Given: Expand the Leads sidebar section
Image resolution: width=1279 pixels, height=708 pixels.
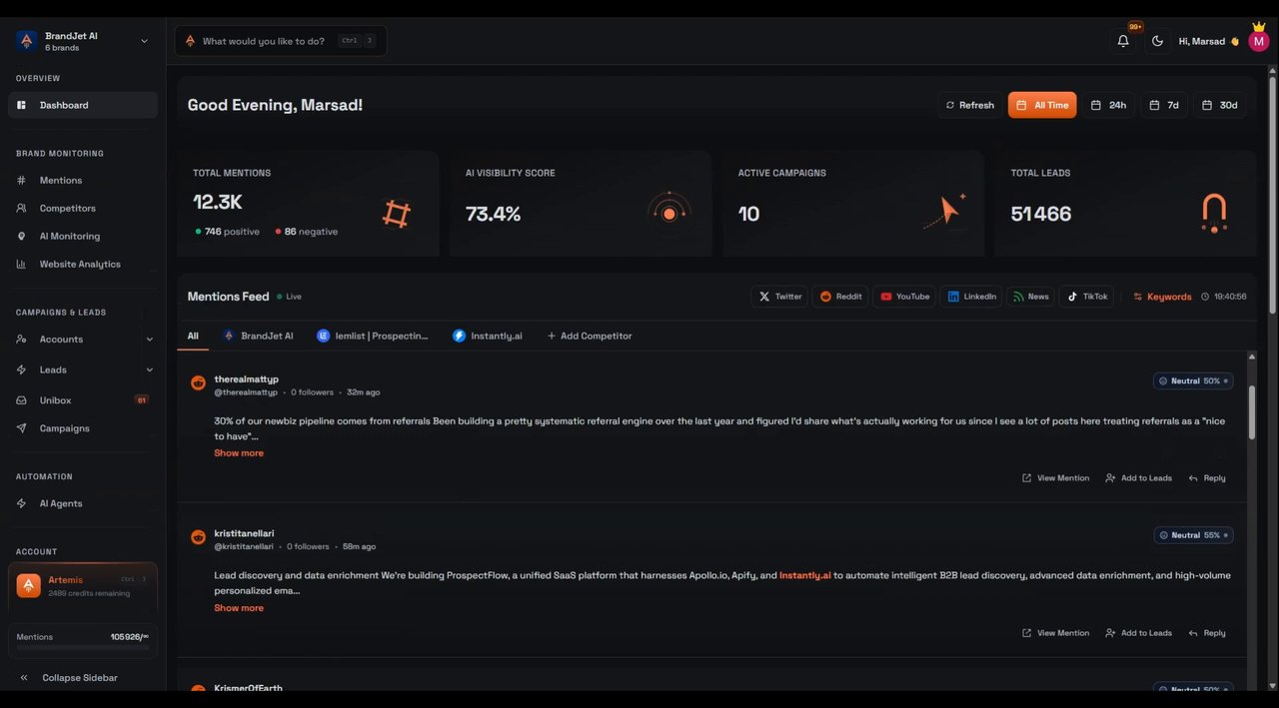Looking at the screenshot, I should pos(83,369).
